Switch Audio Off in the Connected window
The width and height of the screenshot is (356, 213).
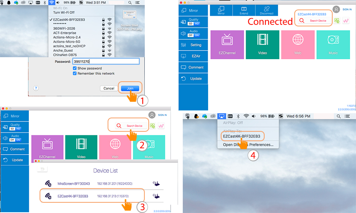(191, 35)
